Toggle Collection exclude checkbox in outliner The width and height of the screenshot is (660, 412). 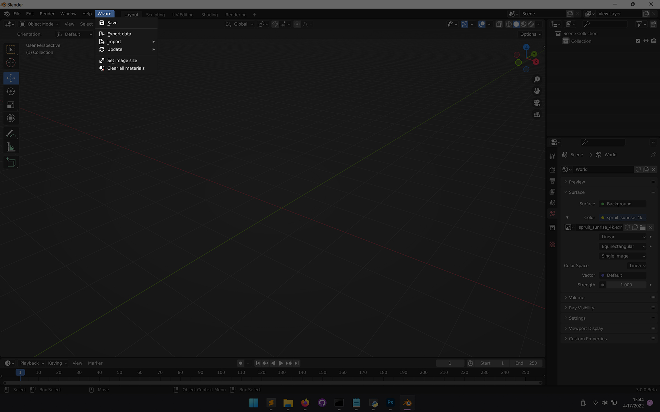(x=638, y=41)
